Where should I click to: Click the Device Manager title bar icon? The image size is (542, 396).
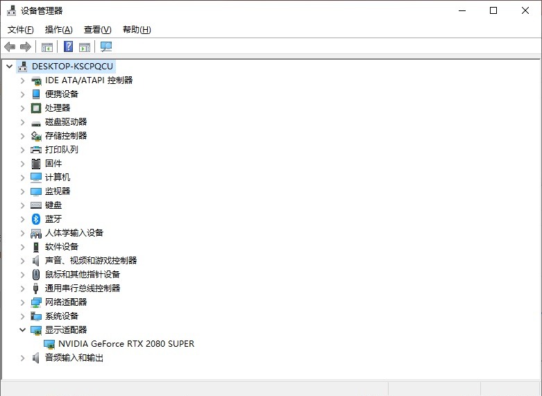tap(11, 10)
